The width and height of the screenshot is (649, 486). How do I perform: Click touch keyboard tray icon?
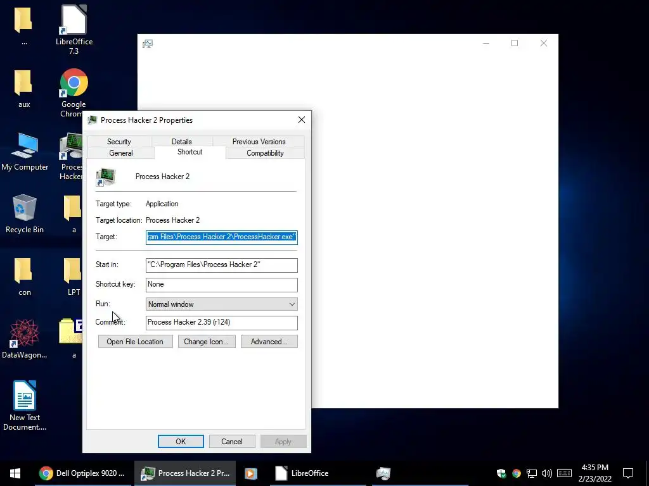coord(564,473)
